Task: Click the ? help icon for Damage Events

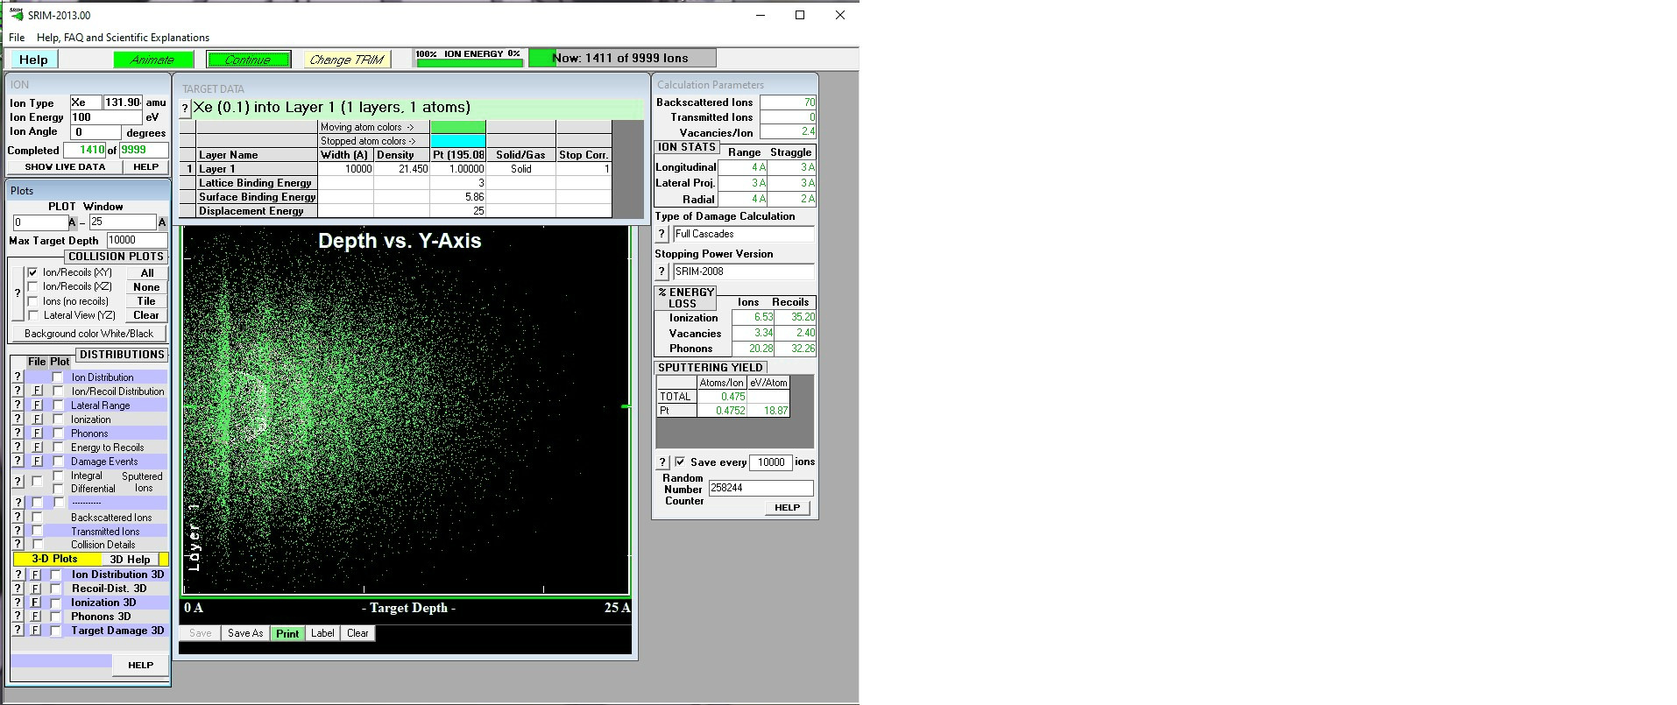Action: (x=17, y=461)
